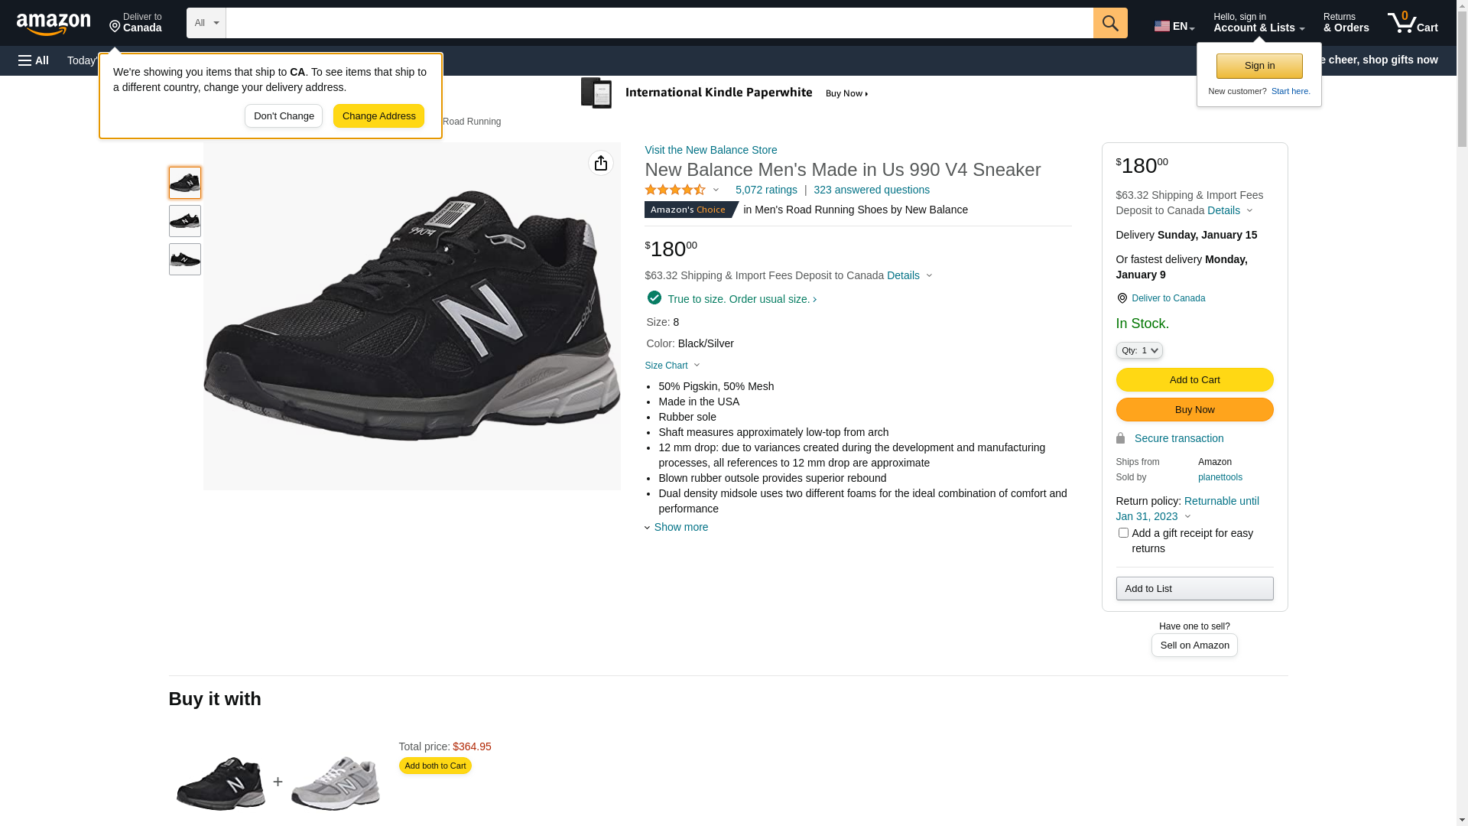This screenshot has height=826, width=1468.
Task: Open the quantity dropdown
Action: click(1139, 350)
